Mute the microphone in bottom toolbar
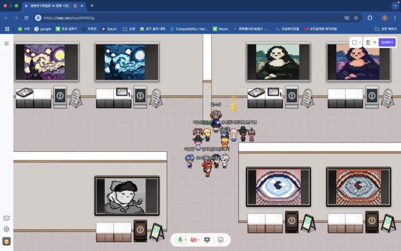Viewport: 401px width, 251px height. pos(180,240)
